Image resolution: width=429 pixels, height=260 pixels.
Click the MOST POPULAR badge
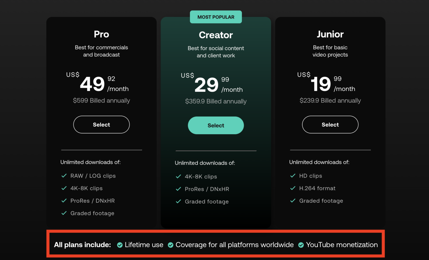216,17
